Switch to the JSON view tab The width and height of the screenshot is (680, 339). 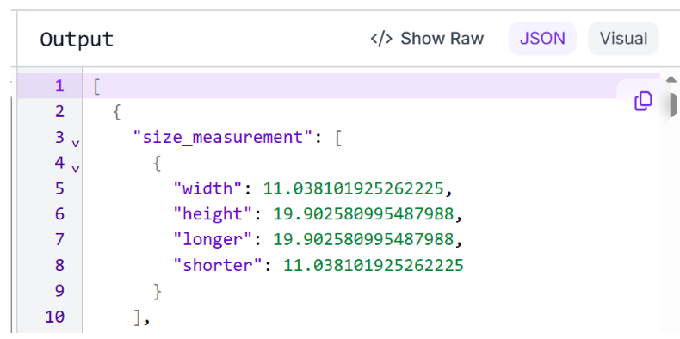click(x=542, y=39)
